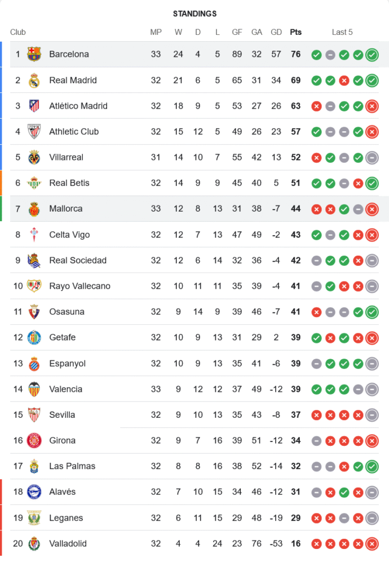Click the Valencia crest icon
389x563 pixels.
click(34, 389)
